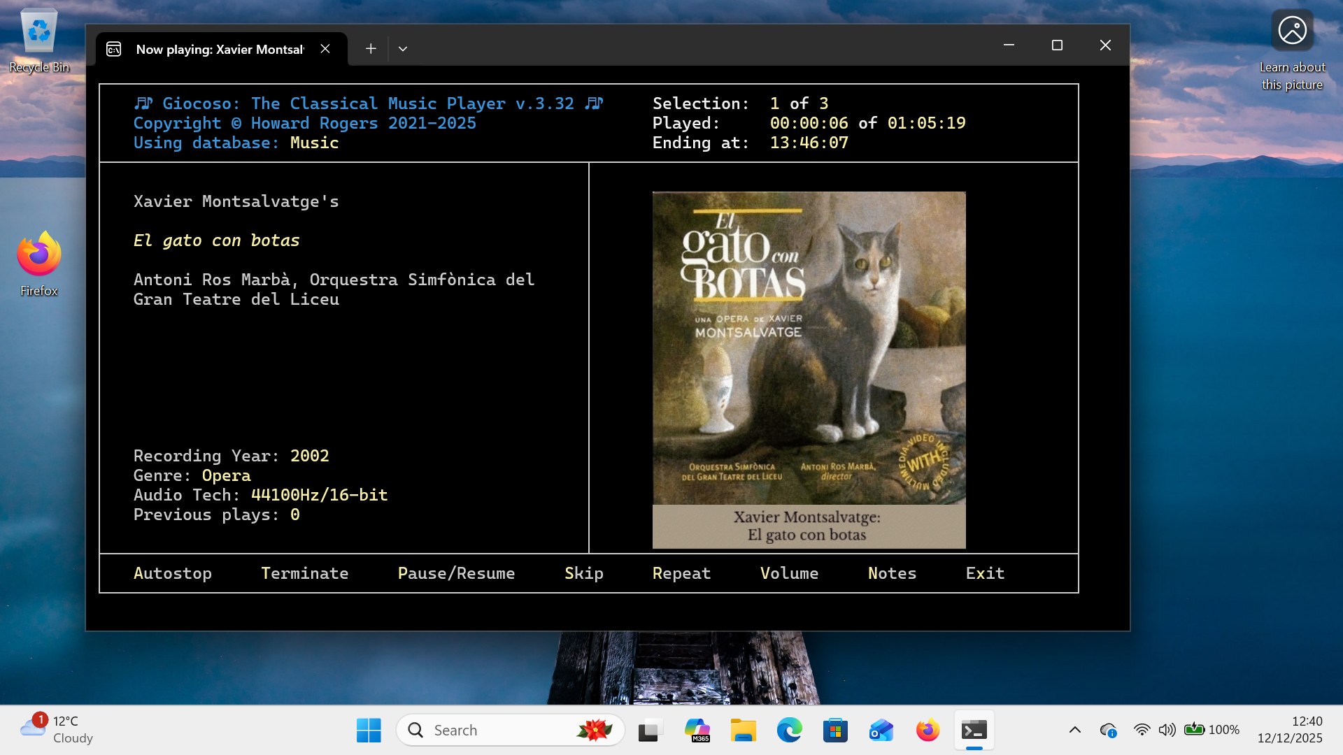The image size is (1343, 755).
Task: Open Notes for this recording
Action: point(892,573)
